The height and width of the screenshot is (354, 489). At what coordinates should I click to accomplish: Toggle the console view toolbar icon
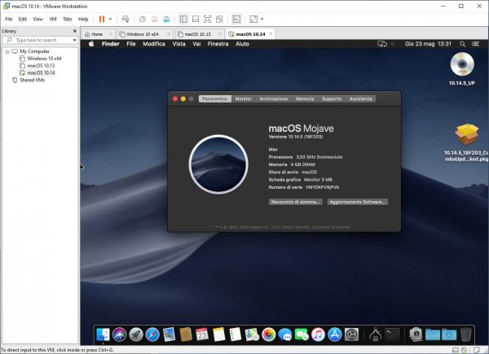(x=236, y=19)
